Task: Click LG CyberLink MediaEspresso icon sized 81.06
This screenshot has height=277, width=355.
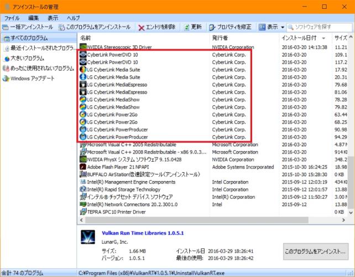Action: click(x=83, y=92)
